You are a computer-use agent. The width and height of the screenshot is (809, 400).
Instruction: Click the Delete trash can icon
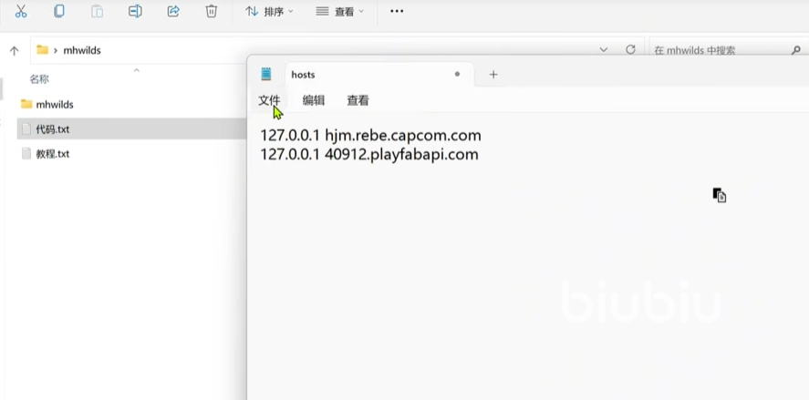pyautogui.click(x=211, y=12)
